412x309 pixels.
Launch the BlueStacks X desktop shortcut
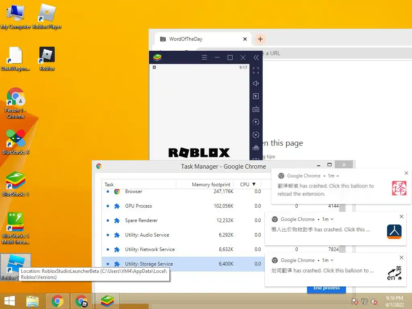click(x=16, y=142)
